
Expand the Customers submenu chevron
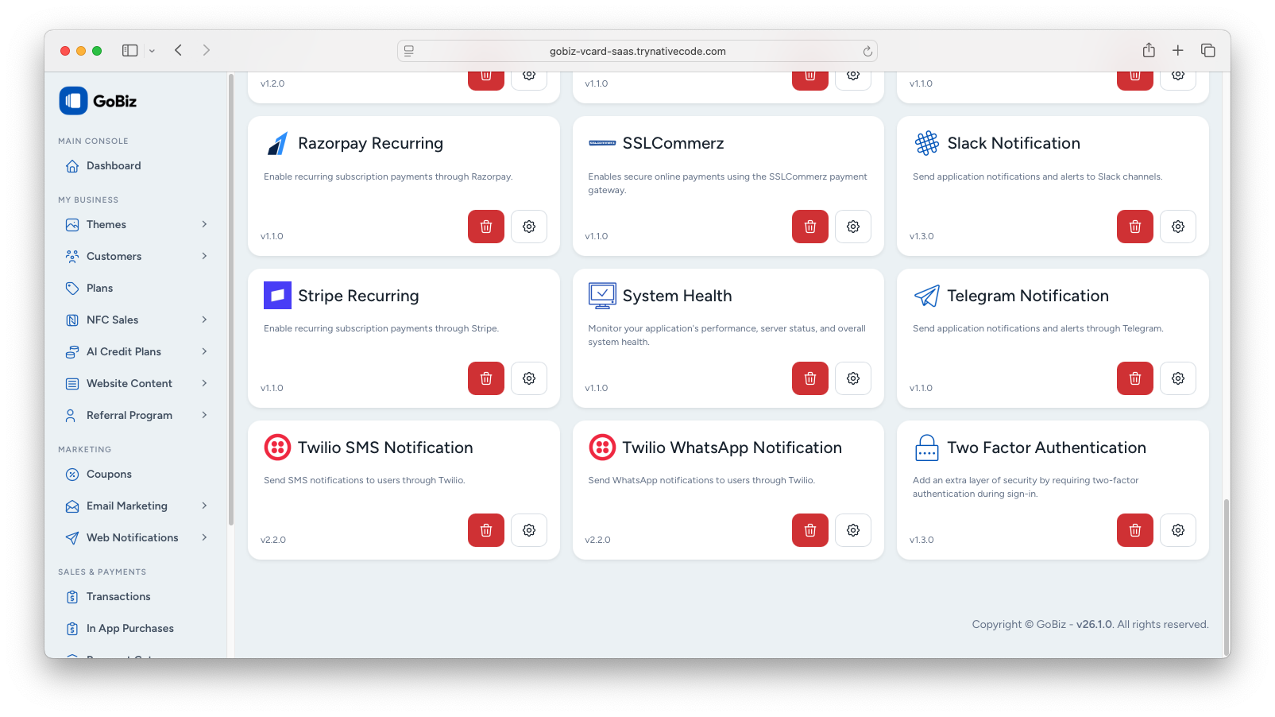point(204,256)
